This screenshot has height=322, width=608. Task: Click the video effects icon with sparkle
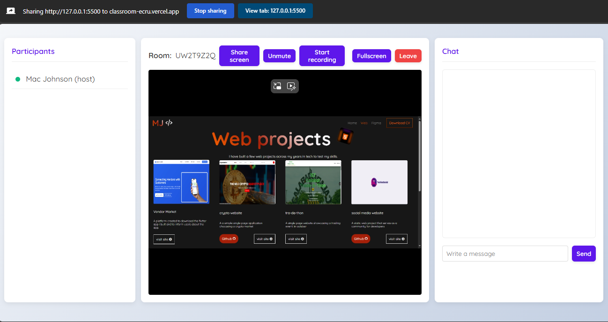pos(291,86)
